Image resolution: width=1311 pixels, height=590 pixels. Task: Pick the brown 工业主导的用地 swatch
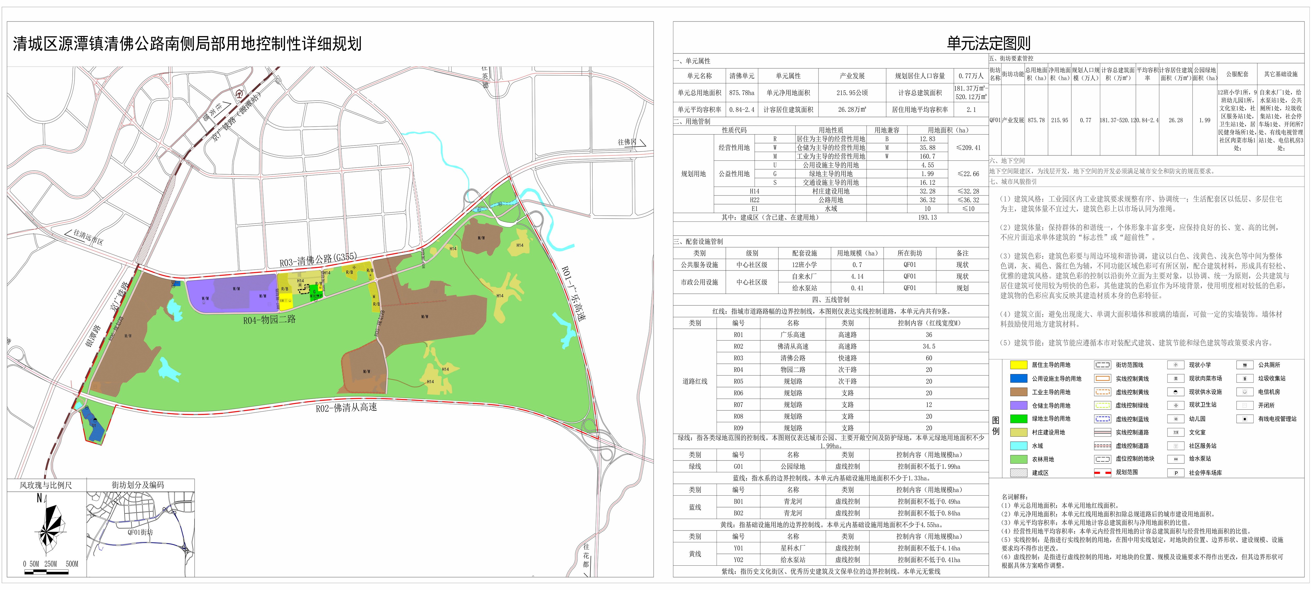[x=1018, y=392]
